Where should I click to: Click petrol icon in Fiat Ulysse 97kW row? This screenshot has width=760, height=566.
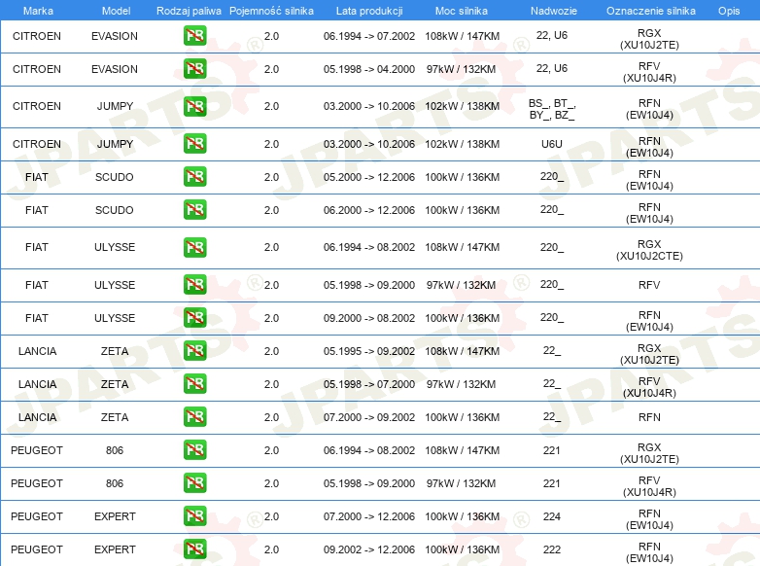(x=194, y=285)
